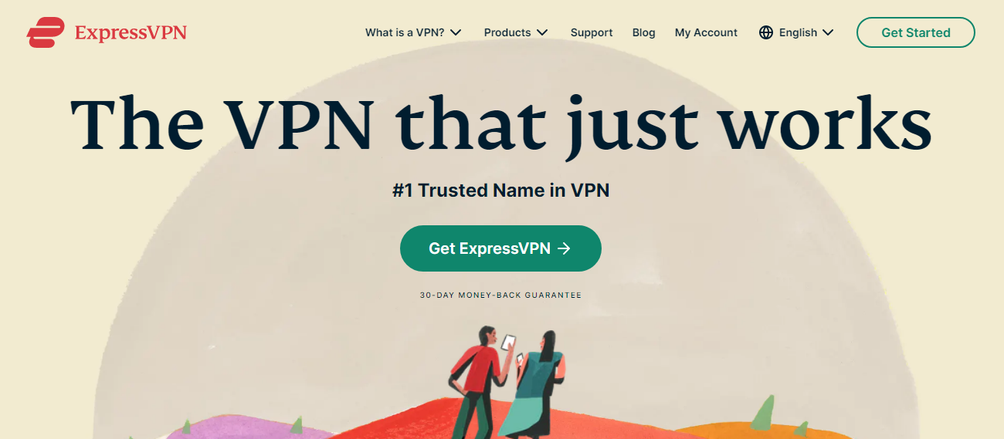Image resolution: width=1004 pixels, height=439 pixels.
Task: Click the Get Started outlined button
Action: [916, 32]
